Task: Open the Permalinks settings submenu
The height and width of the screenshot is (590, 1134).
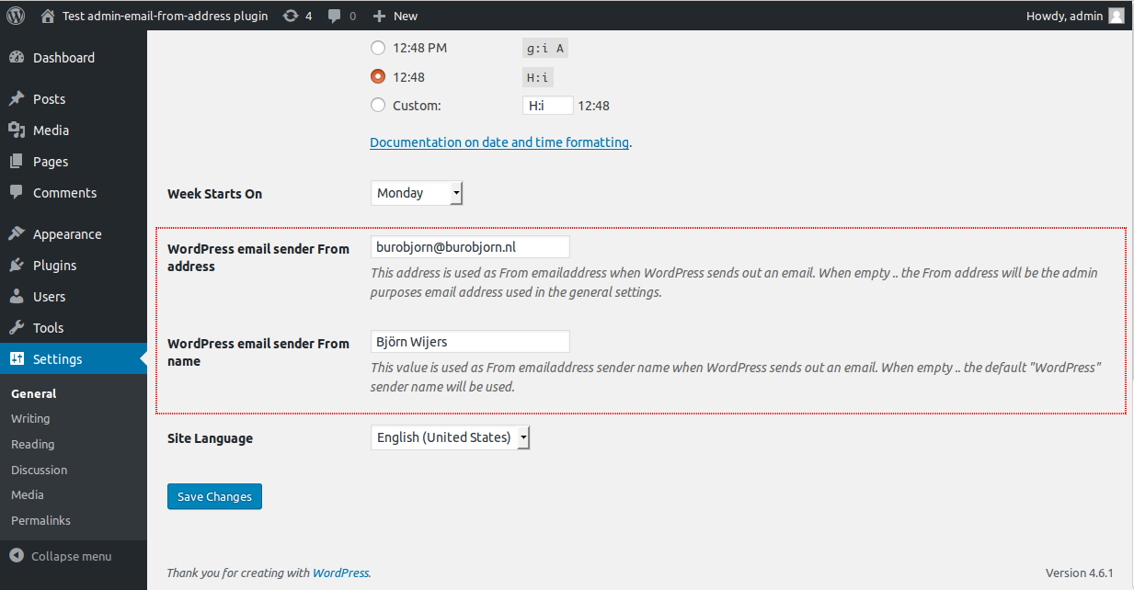Action: coord(40,520)
